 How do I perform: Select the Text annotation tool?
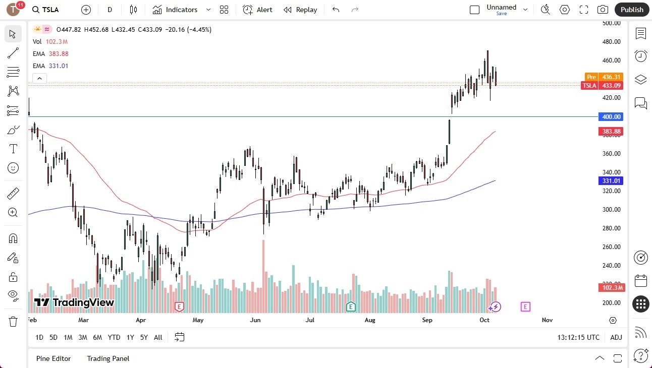coord(13,148)
